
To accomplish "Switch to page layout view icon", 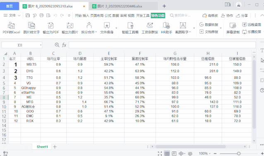I will click(174, 154).
